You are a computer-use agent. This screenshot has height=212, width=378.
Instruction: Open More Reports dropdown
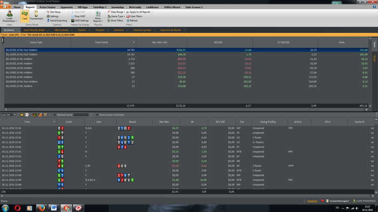click(x=98, y=16)
